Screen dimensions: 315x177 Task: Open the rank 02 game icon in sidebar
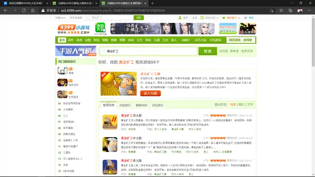coord(62,83)
